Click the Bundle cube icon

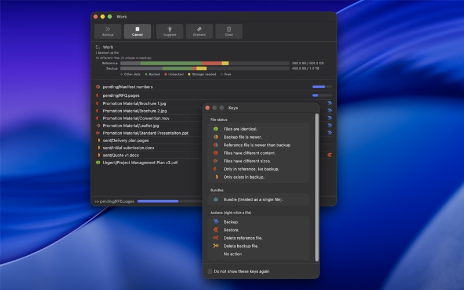pyautogui.click(x=216, y=199)
